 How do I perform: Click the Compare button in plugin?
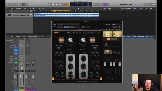click(67, 27)
